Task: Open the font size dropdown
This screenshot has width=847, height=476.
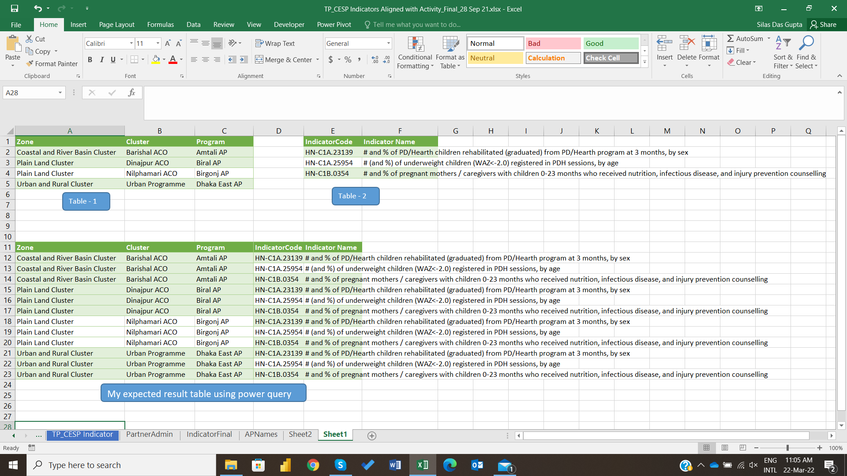Action: [x=157, y=43]
